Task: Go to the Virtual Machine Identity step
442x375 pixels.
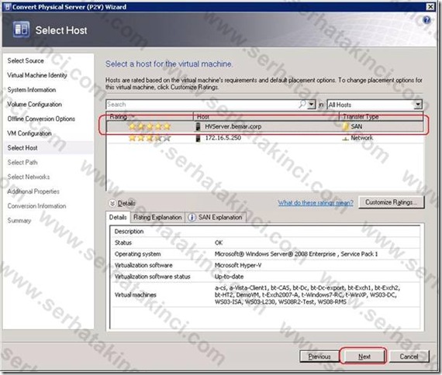Action: coord(37,75)
